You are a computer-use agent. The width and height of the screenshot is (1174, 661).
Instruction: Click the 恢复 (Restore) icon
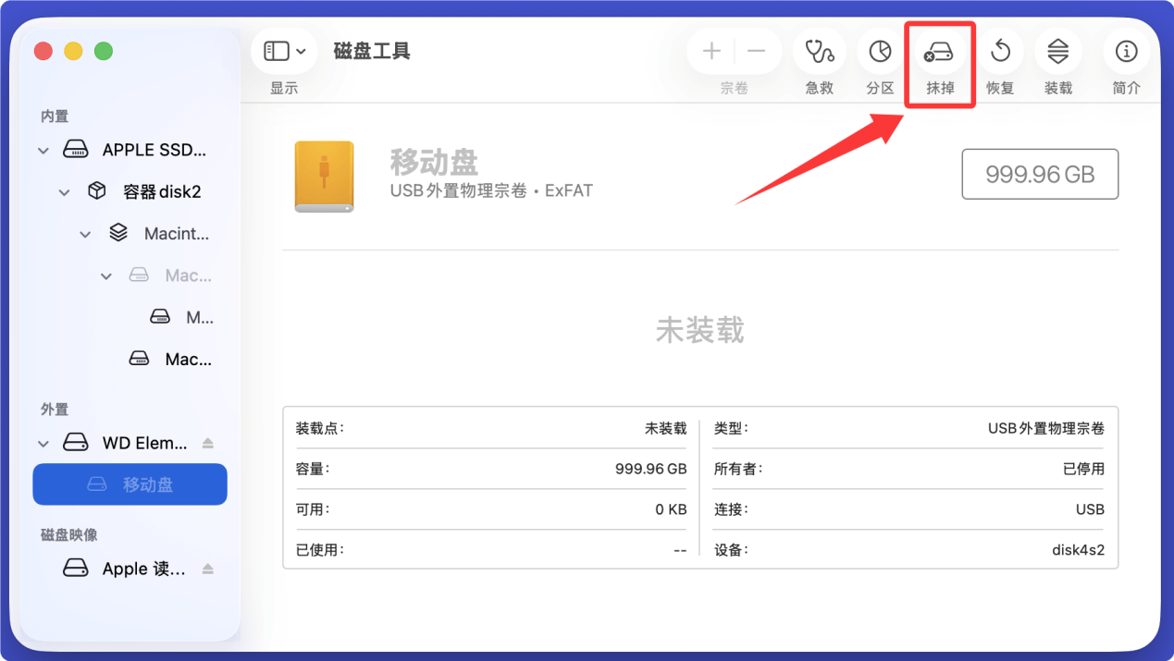point(999,51)
